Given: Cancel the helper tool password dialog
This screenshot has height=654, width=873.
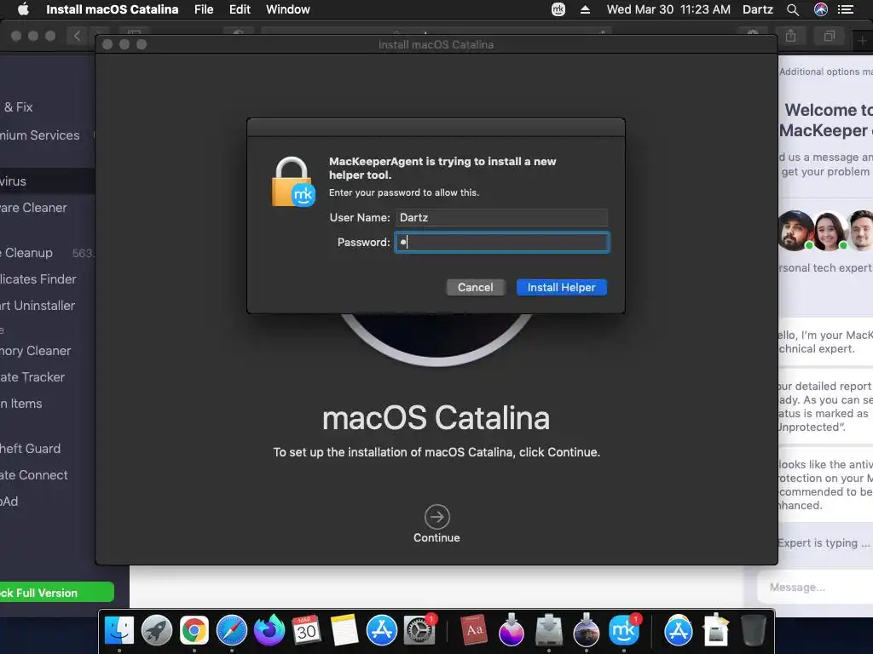Looking at the screenshot, I should coord(476,288).
